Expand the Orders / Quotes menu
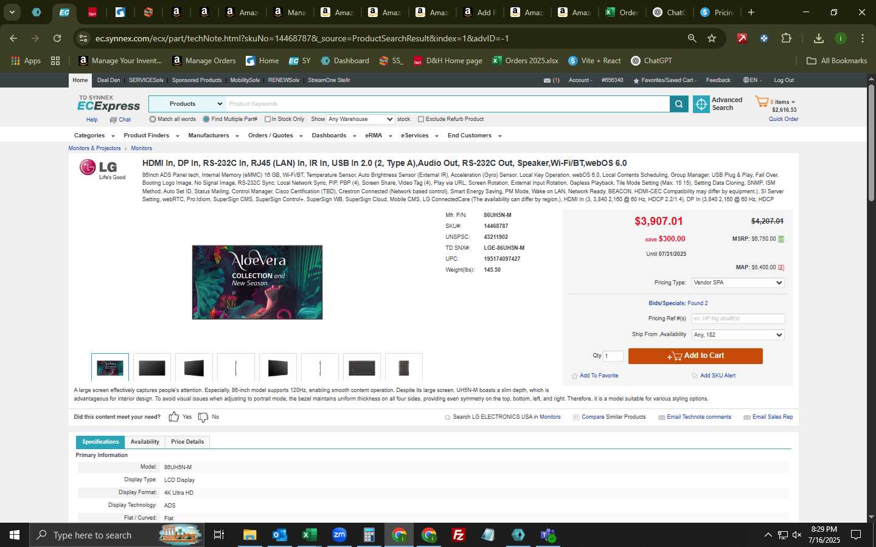 (276, 136)
